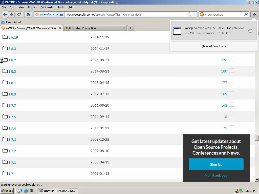Select the XAMPP Browse taskbar button
The height and width of the screenshot is (194, 259).
[58, 191]
